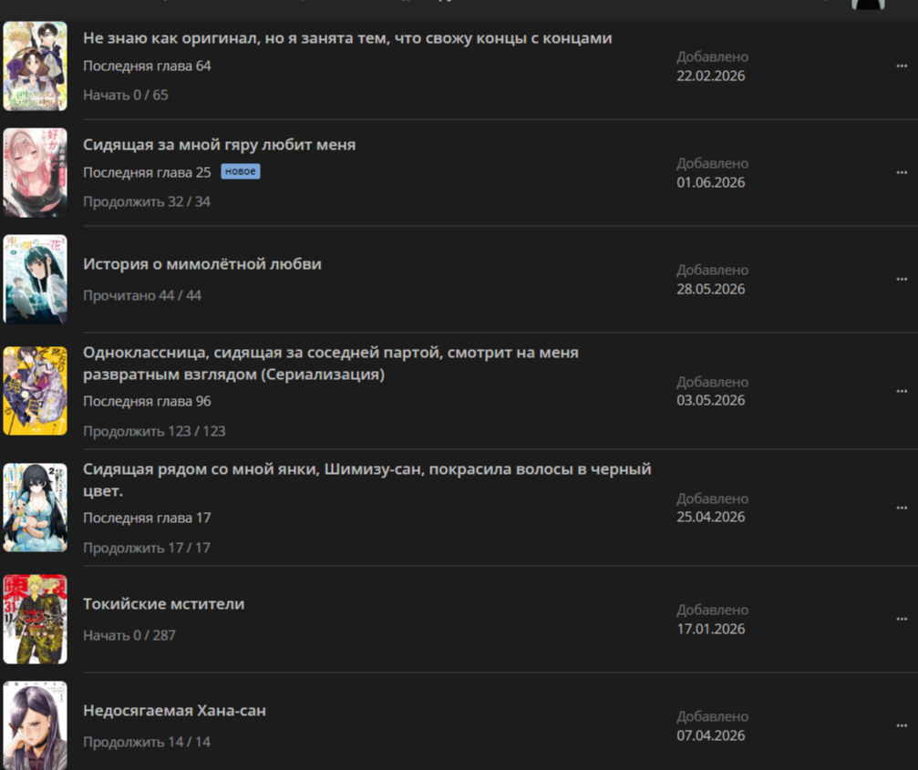918x770 pixels.
Task: Click the новое badge
Action: click(x=241, y=171)
